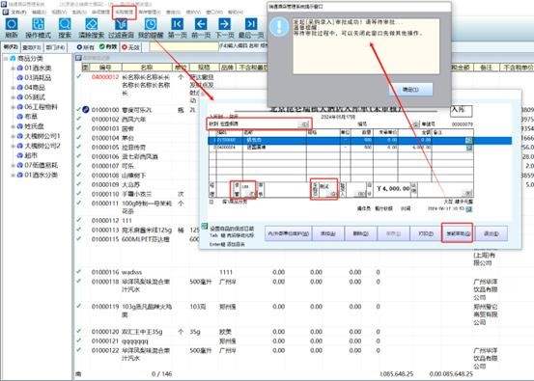Select the blue highlighted row in receipt table
This screenshot has height=381, width=534.
tap(359, 140)
